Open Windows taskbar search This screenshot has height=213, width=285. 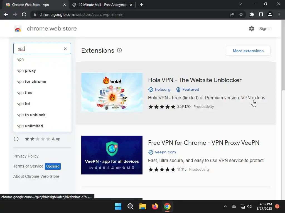[130, 206]
